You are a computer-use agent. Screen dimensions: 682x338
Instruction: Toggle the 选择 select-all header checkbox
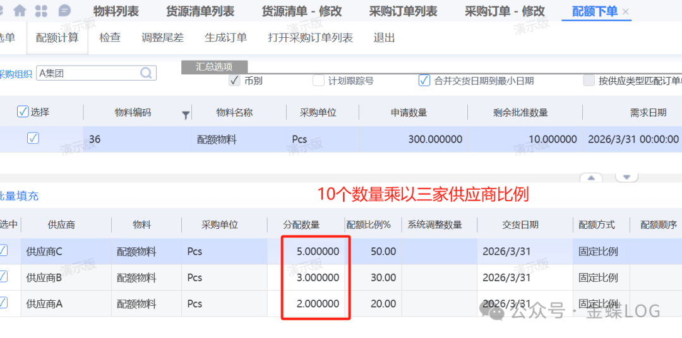[x=23, y=112]
